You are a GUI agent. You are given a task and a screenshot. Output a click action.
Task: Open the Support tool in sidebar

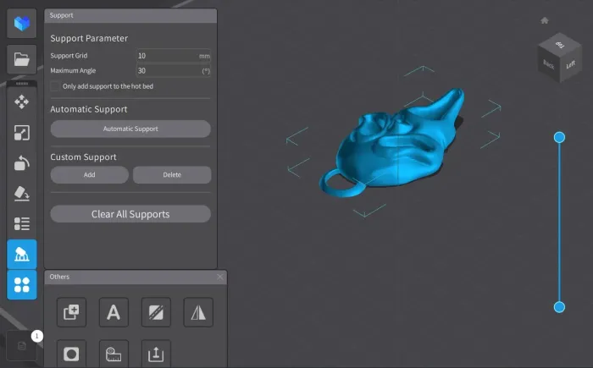(22, 255)
